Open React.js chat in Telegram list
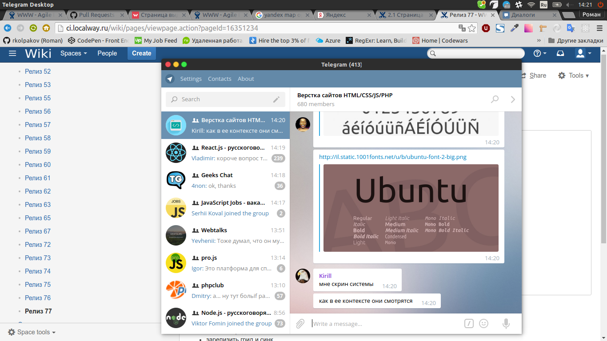 pyautogui.click(x=225, y=153)
